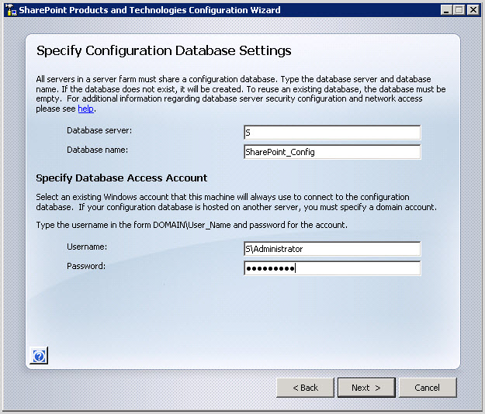This screenshot has width=485, height=414.
Task: Maximize the Configuration Wizard window
Action: click(x=459, y=10)
